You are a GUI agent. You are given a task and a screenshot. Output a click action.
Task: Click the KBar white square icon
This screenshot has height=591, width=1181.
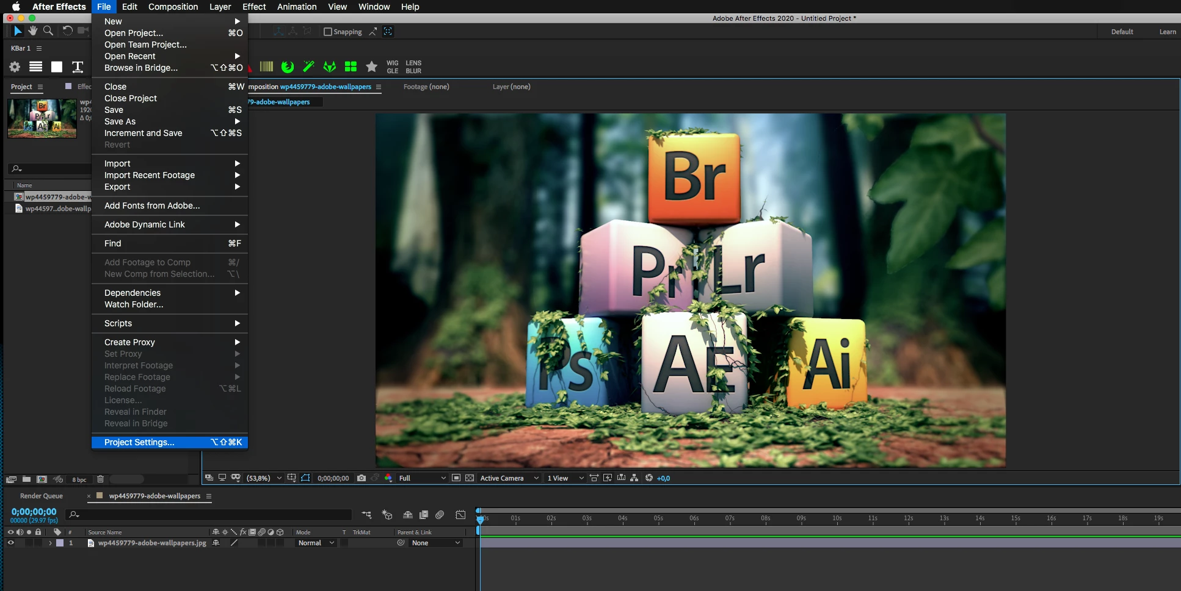click(57, 67)
